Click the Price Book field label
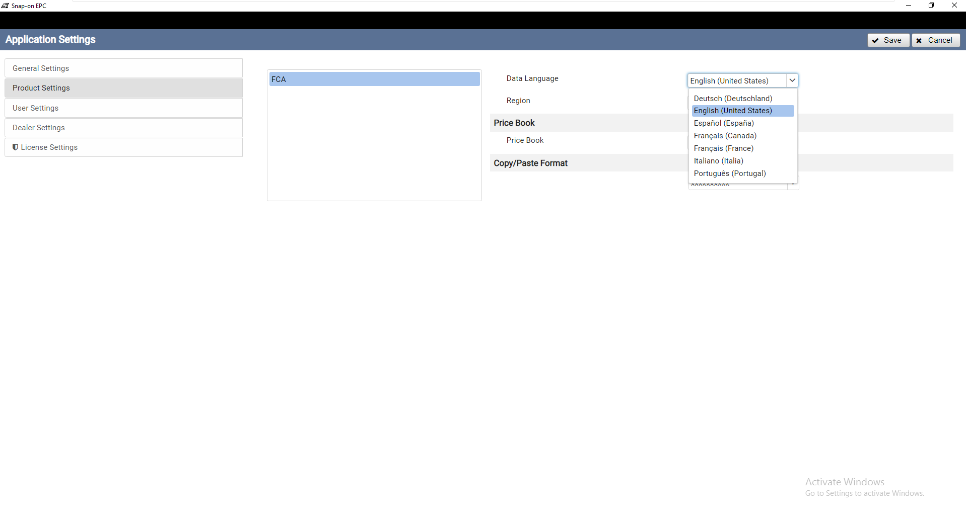 tap(525, 140)
